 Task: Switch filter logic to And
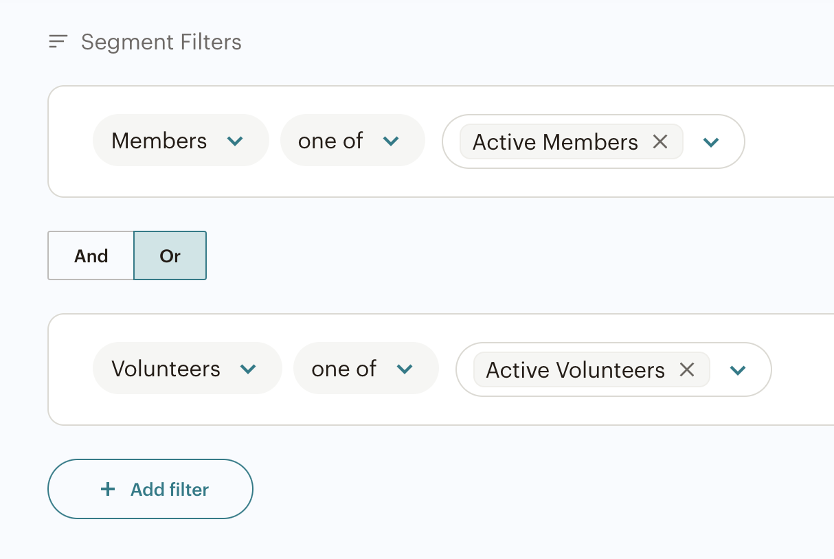tap(91, 255)
